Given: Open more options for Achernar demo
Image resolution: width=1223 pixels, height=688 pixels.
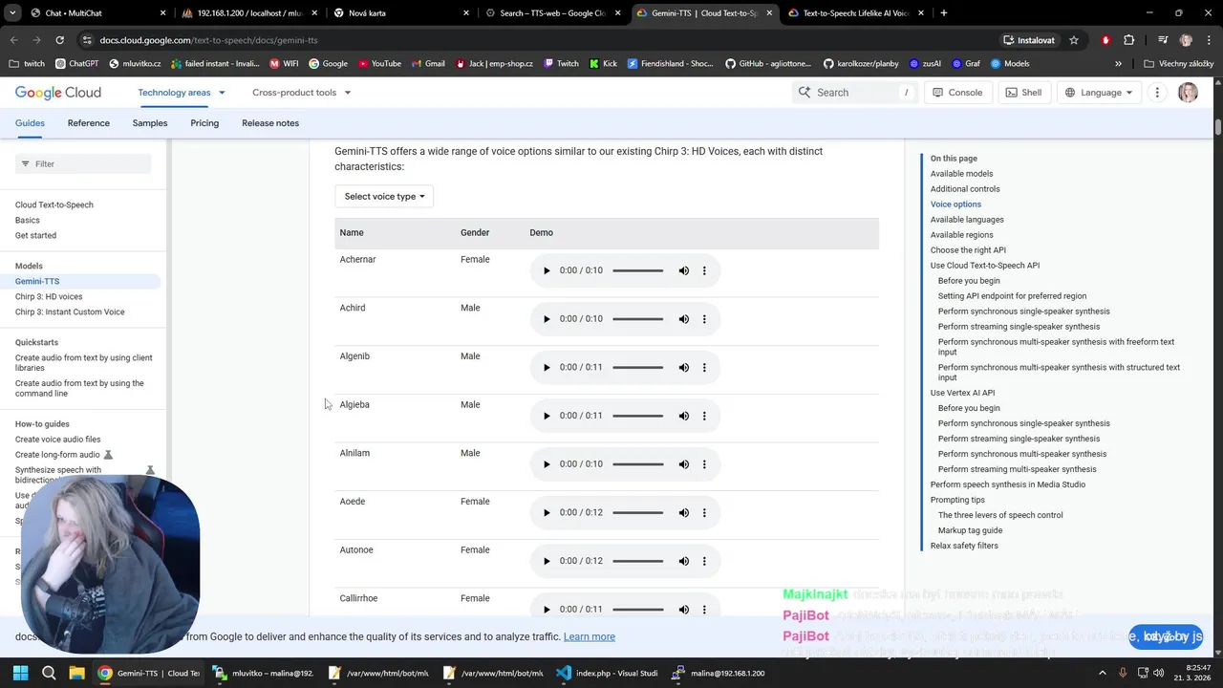Looking at the screenshot, I should coord(705,270).
